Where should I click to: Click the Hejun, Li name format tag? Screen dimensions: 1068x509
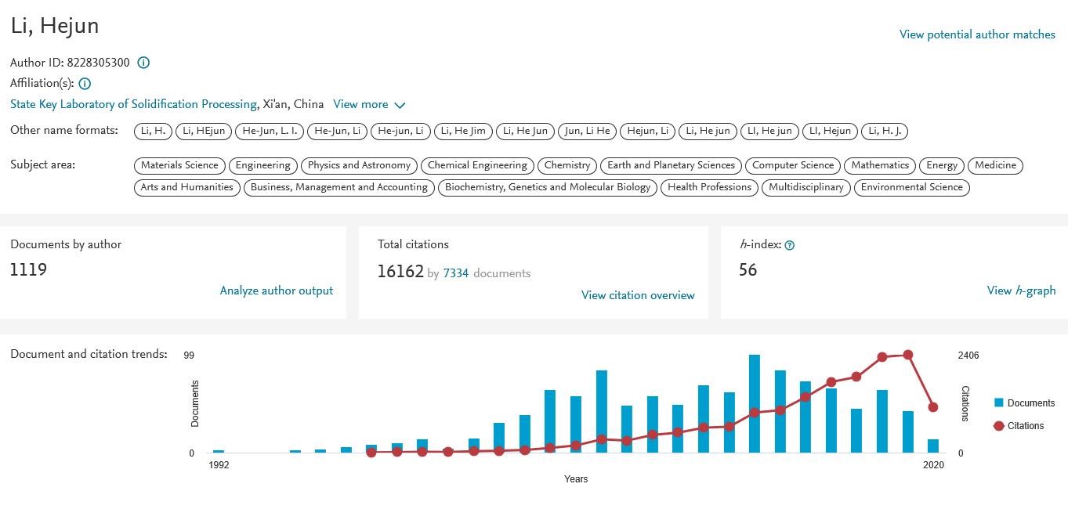pyautogui.click(x=647, y=131)
